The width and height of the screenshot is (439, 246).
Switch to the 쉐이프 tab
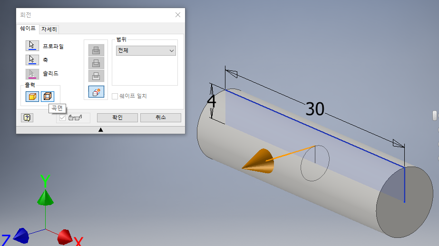28,29
